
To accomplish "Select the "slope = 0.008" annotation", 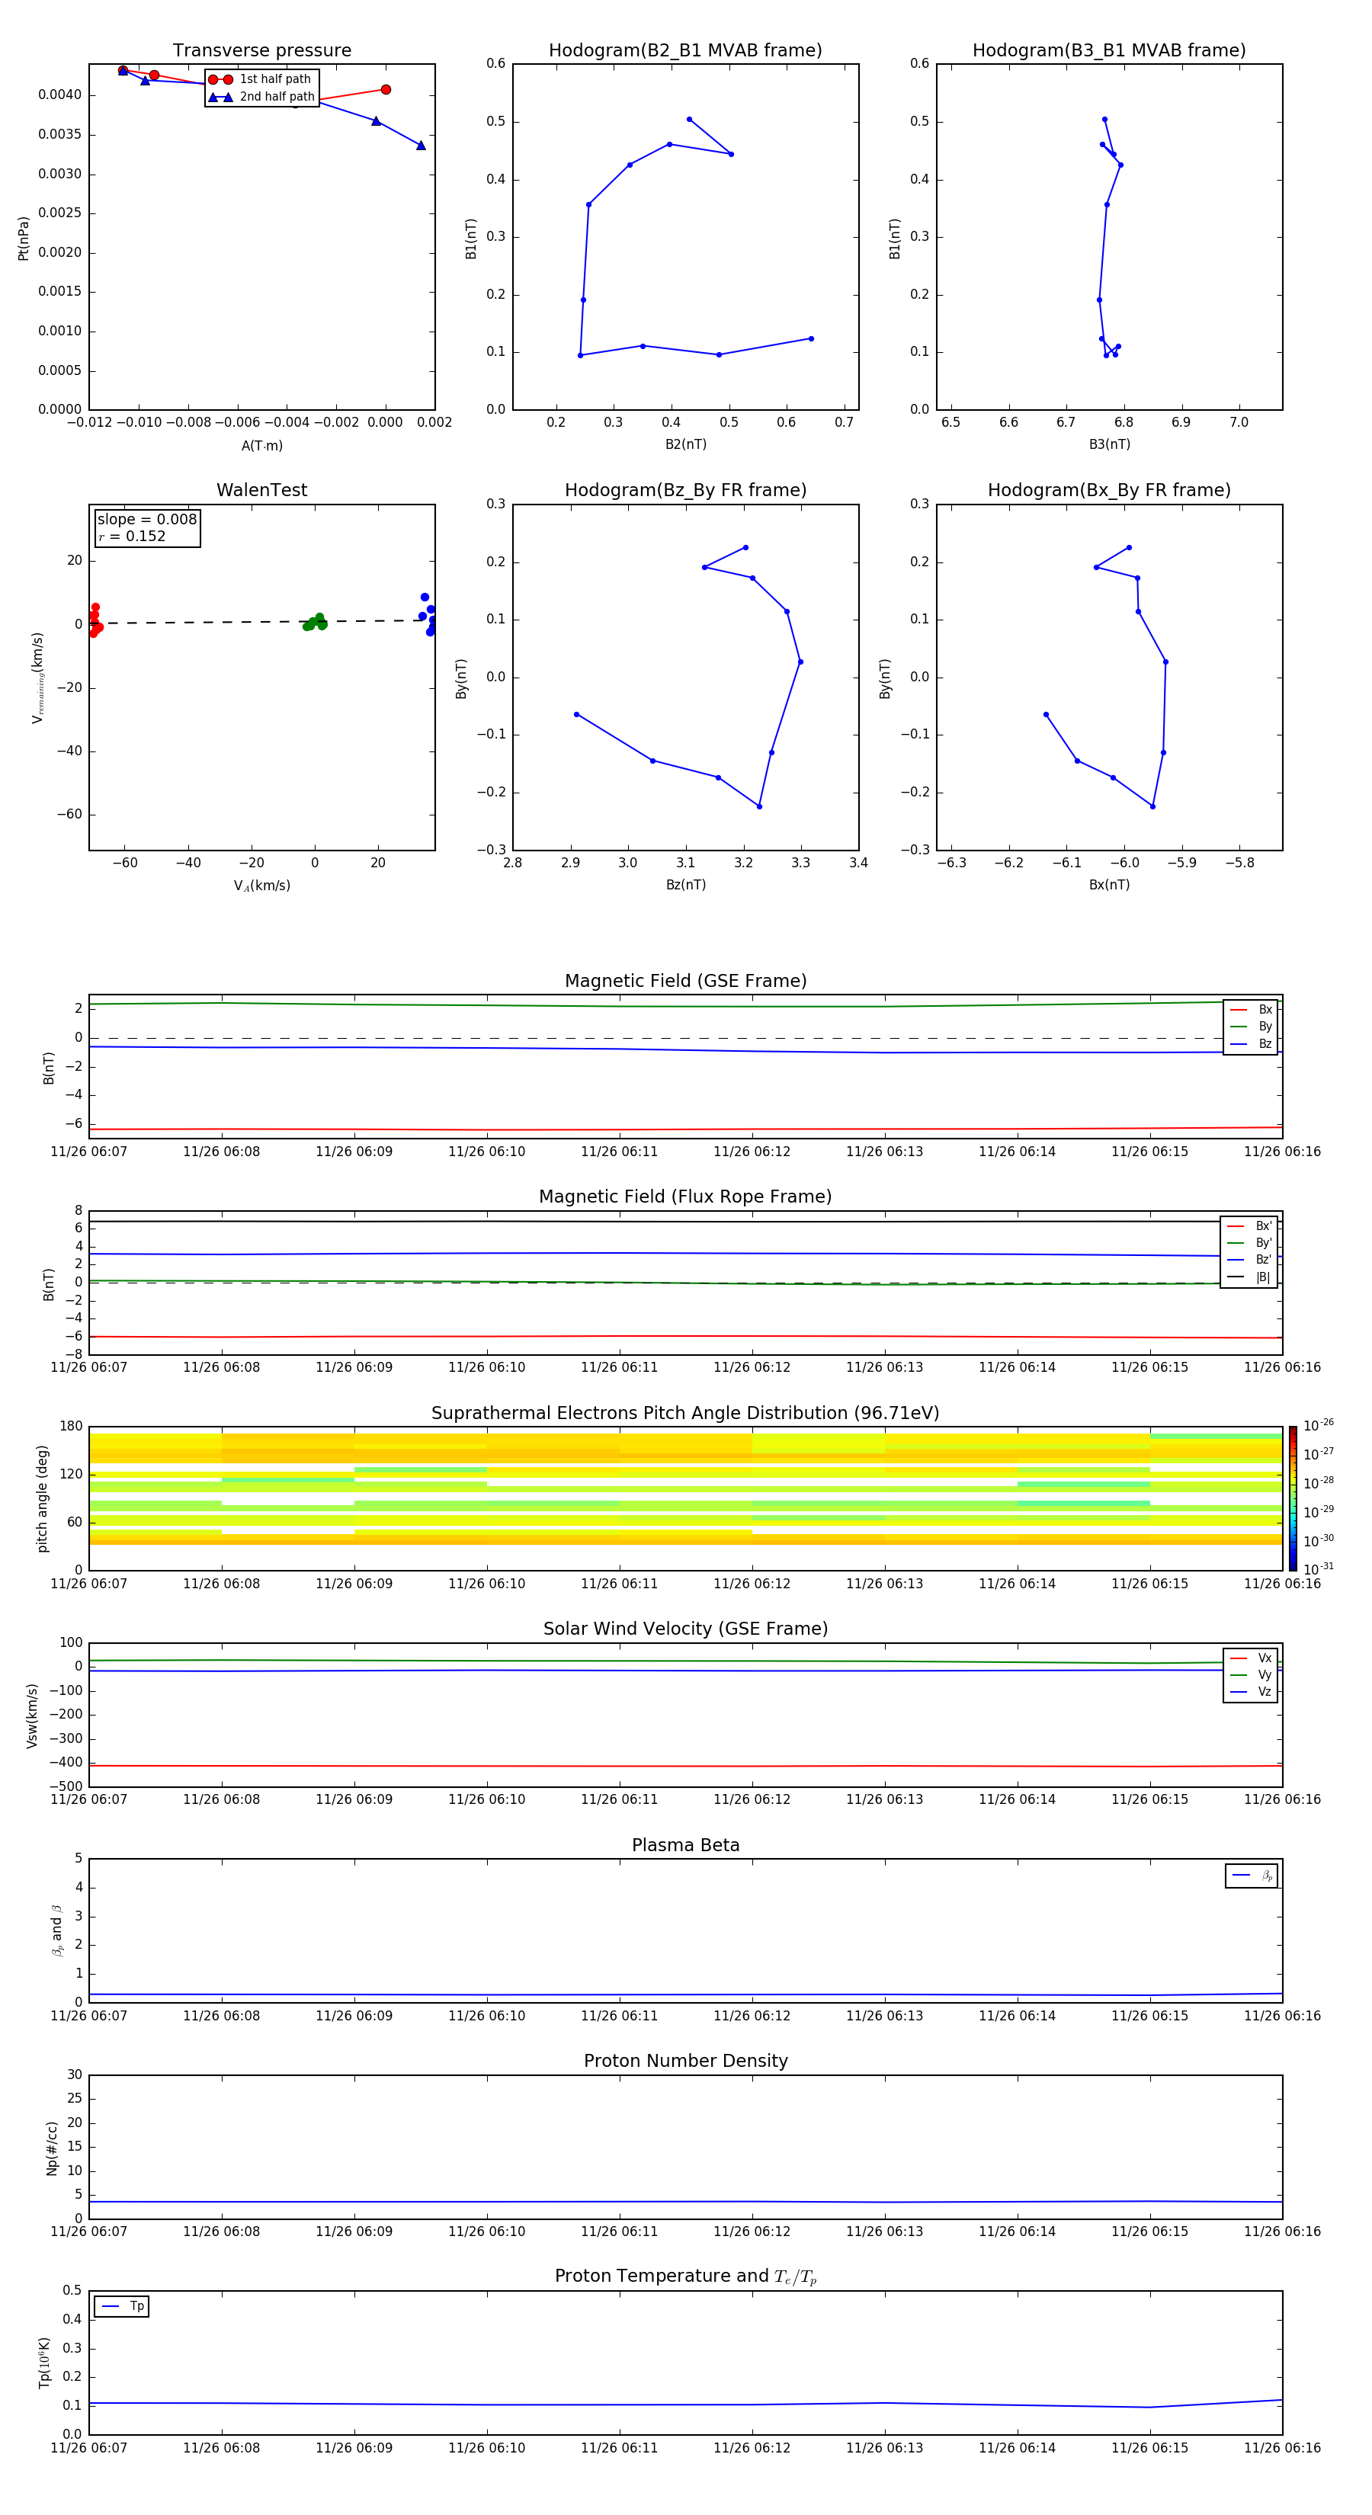I will (146, 520).
